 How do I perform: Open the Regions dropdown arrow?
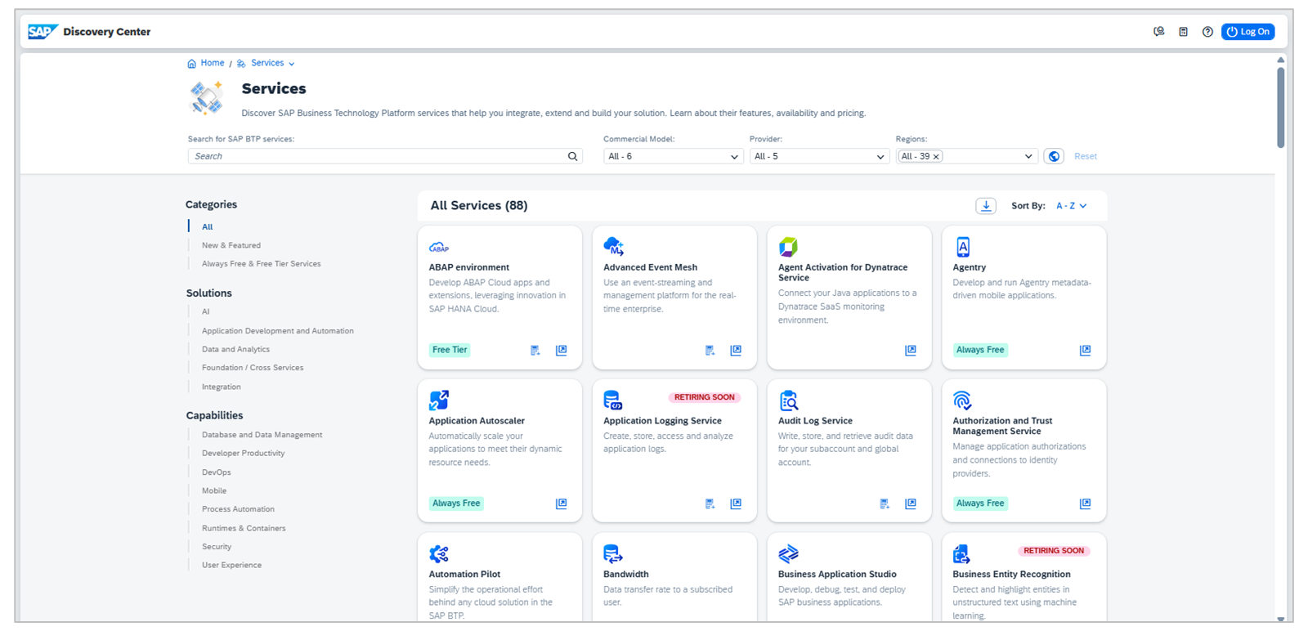click(1028, 156)
